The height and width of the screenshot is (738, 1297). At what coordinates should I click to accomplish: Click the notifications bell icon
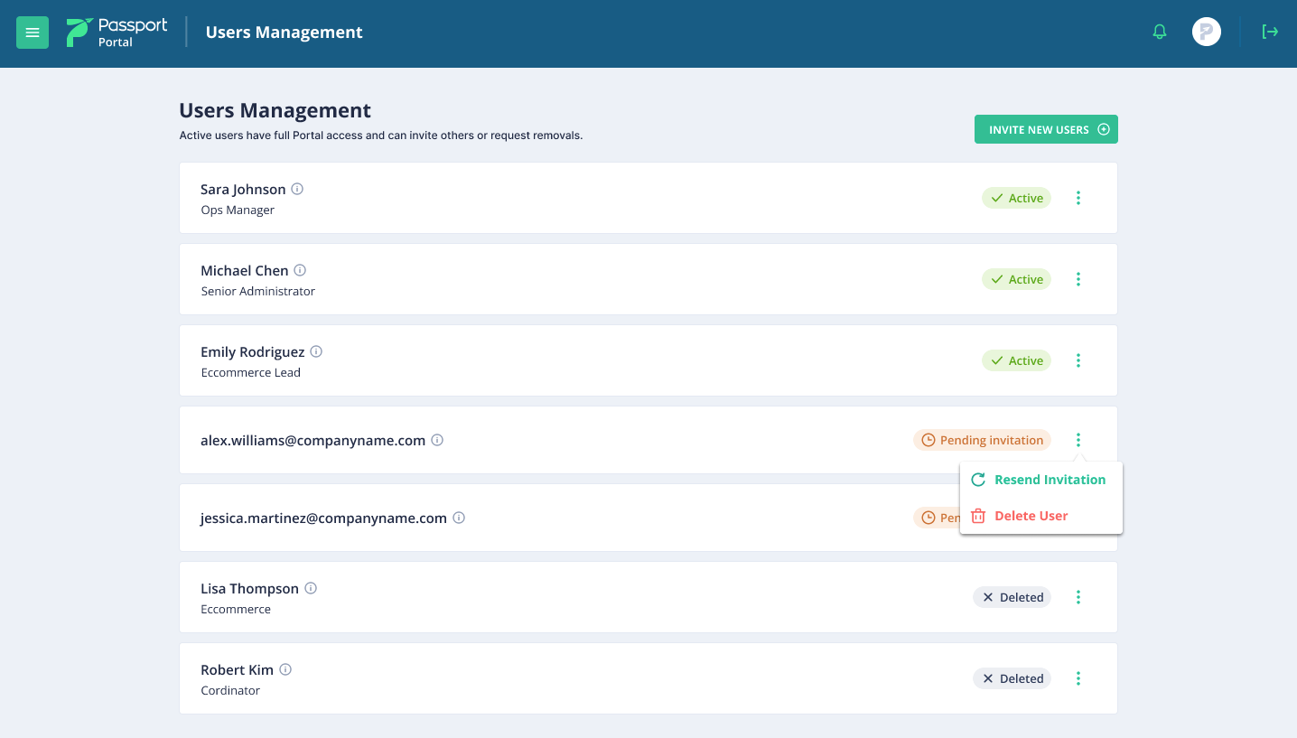point(1160,33)
